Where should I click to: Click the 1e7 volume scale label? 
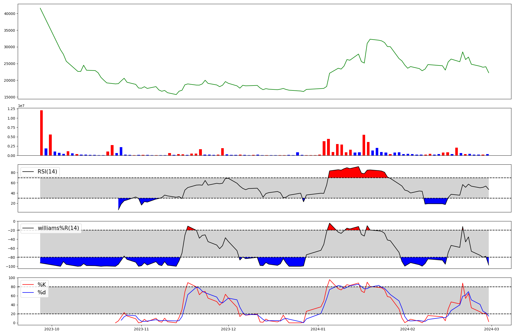coord(21,106)
